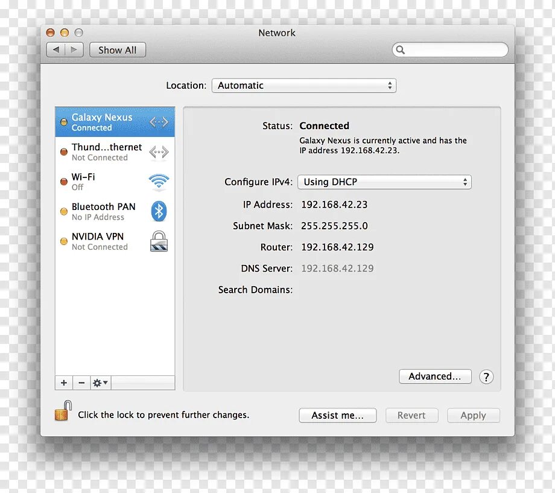
Task: Click the NVIDIA VPN padlock icon
Action: point(159,241)
